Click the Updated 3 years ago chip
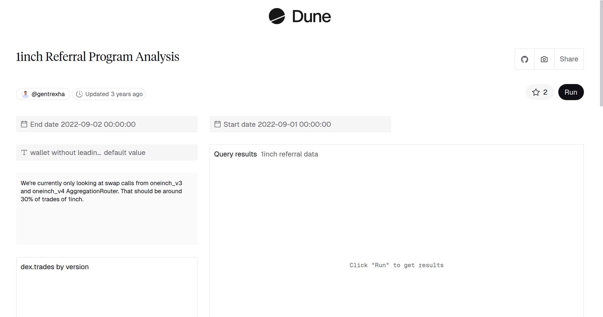The height and width of the screenshot is (317, 603). (109, 94)
